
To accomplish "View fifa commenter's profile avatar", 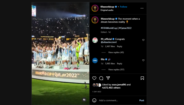I will click(95, 61).
